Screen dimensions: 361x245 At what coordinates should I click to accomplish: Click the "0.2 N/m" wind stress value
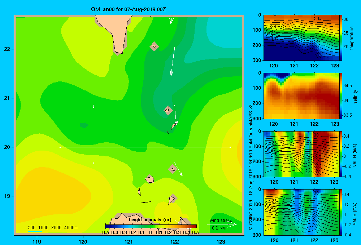point(219,228)
